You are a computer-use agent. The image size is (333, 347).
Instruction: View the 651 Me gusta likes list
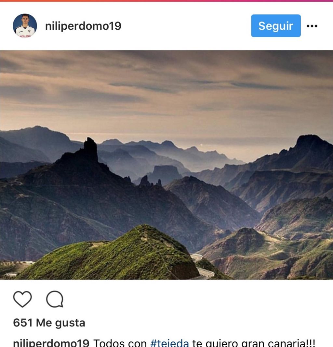tap(49, 323)
